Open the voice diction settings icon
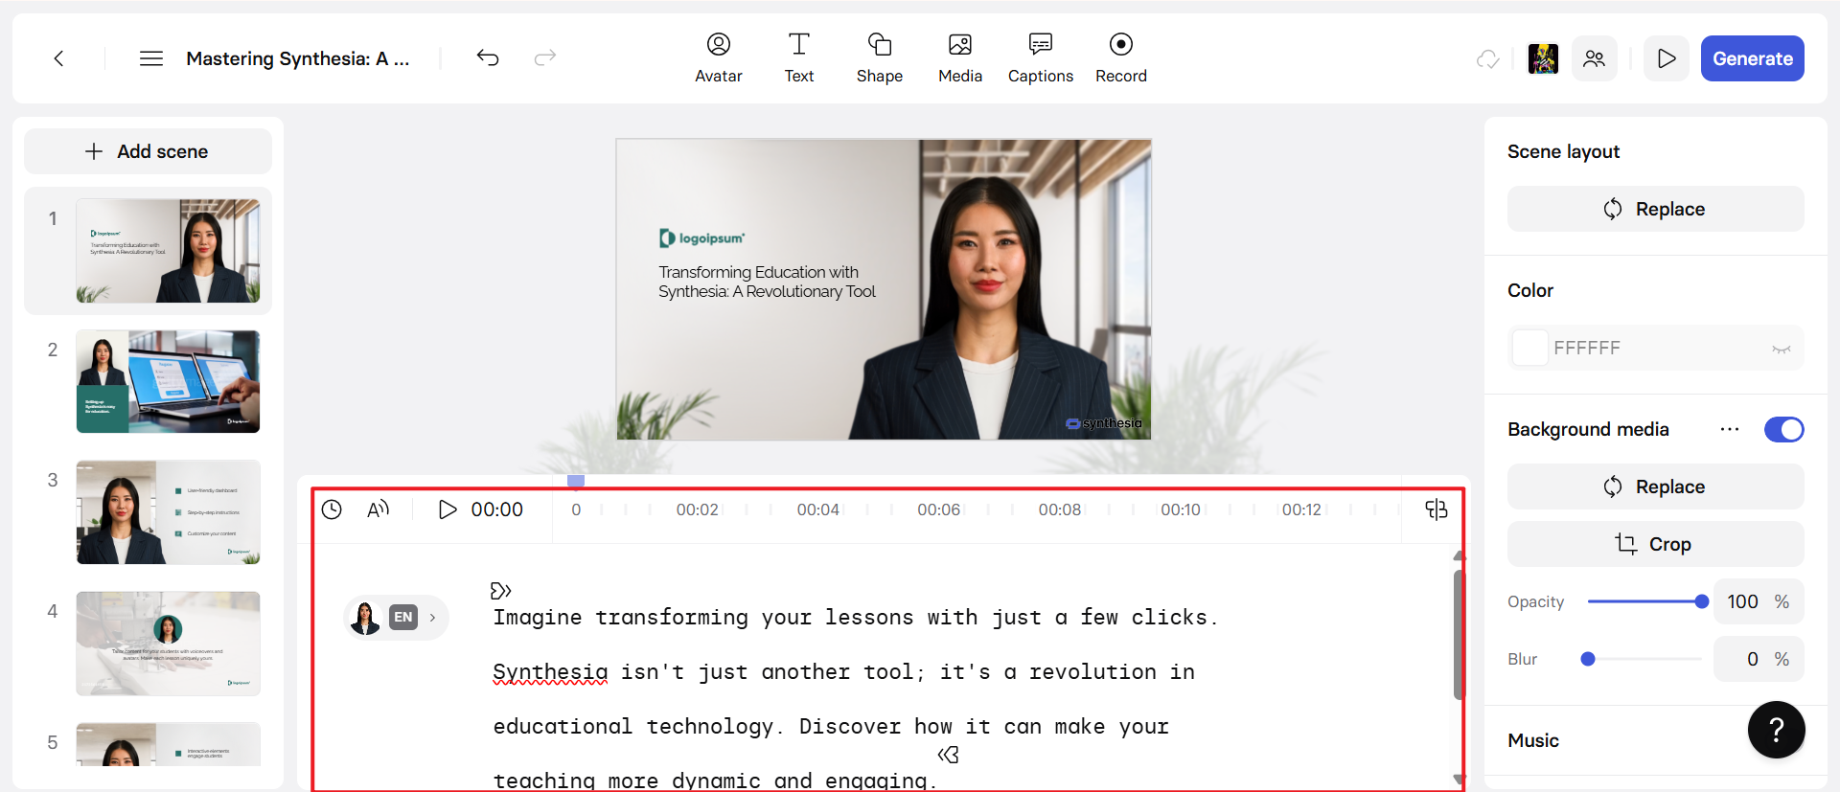Screen dimensions: 1840x792 click(x=379, y=509)
